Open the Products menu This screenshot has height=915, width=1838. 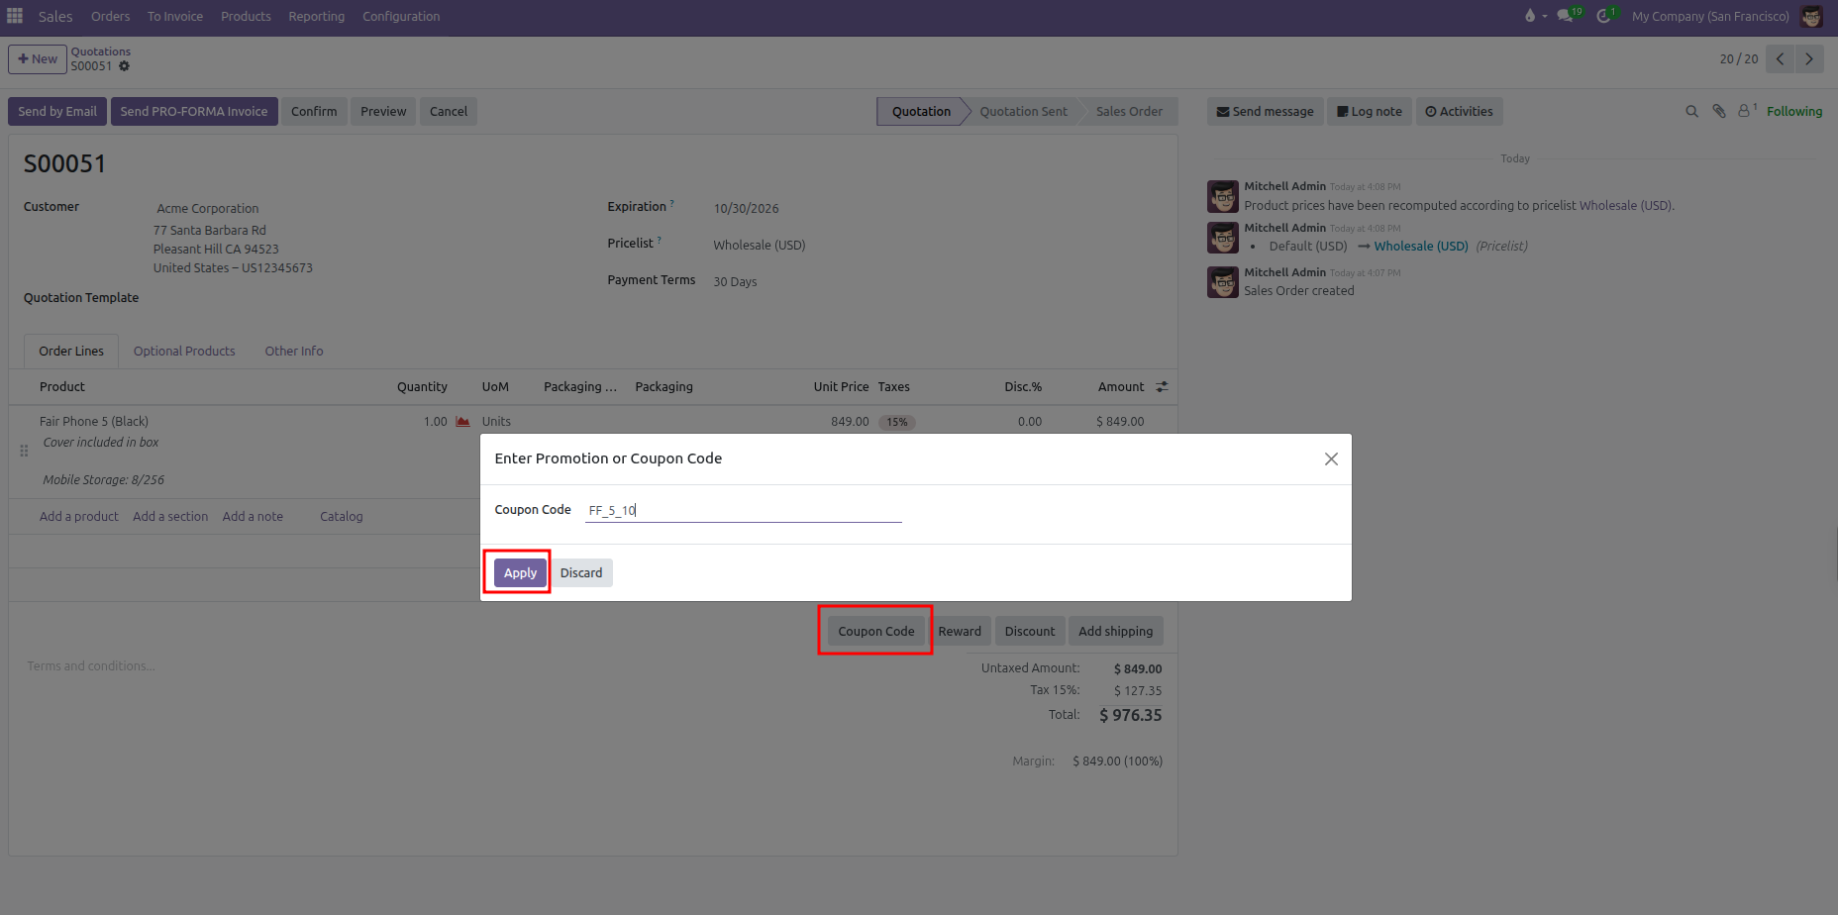tap(246, 17)
